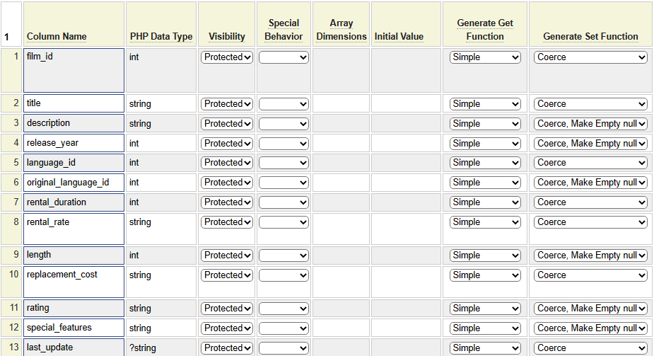
Task: Click the PHP Data Type header
Action: [x=161, y=37]
